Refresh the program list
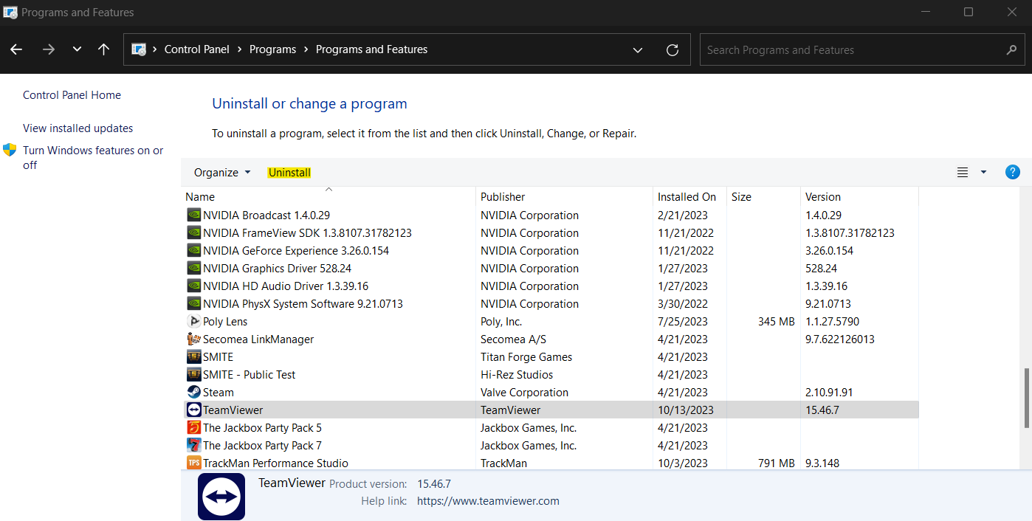Image resolution: width=1032 pixels, height=521 pixels. coord(672,49)
